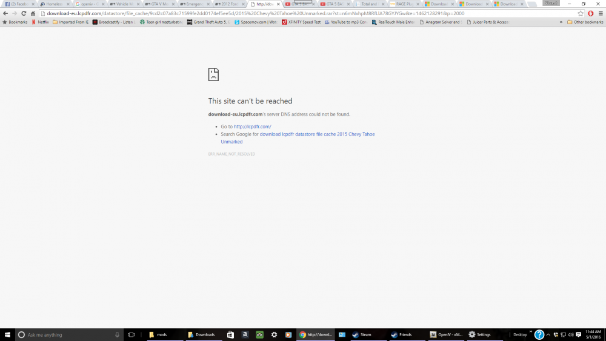Open the RealTouch bookmark
Viewport: 606px width, 341px height.
[x=393, y=22]
